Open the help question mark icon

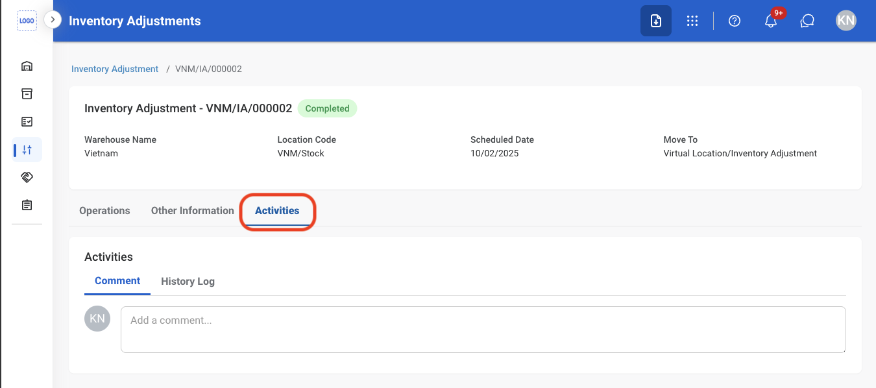tap(735, 21)
